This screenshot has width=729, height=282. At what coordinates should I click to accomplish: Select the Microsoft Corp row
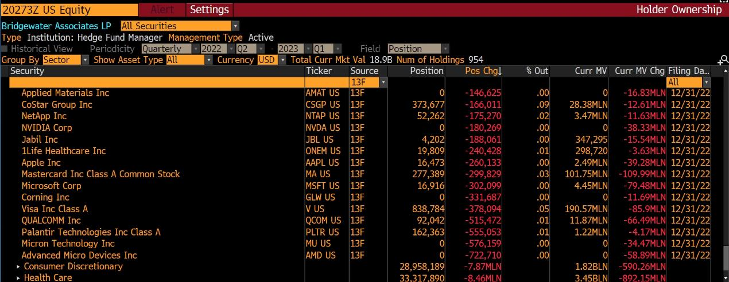[x=360, y=186]
